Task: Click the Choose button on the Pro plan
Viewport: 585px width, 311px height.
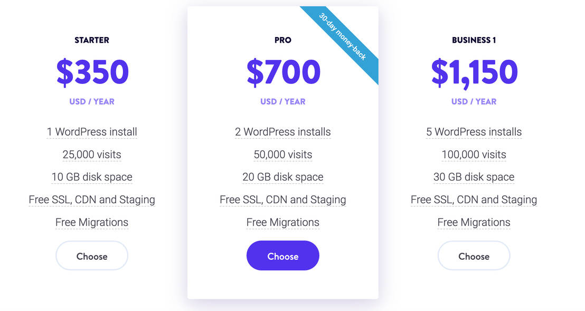Action: point(282,256)
